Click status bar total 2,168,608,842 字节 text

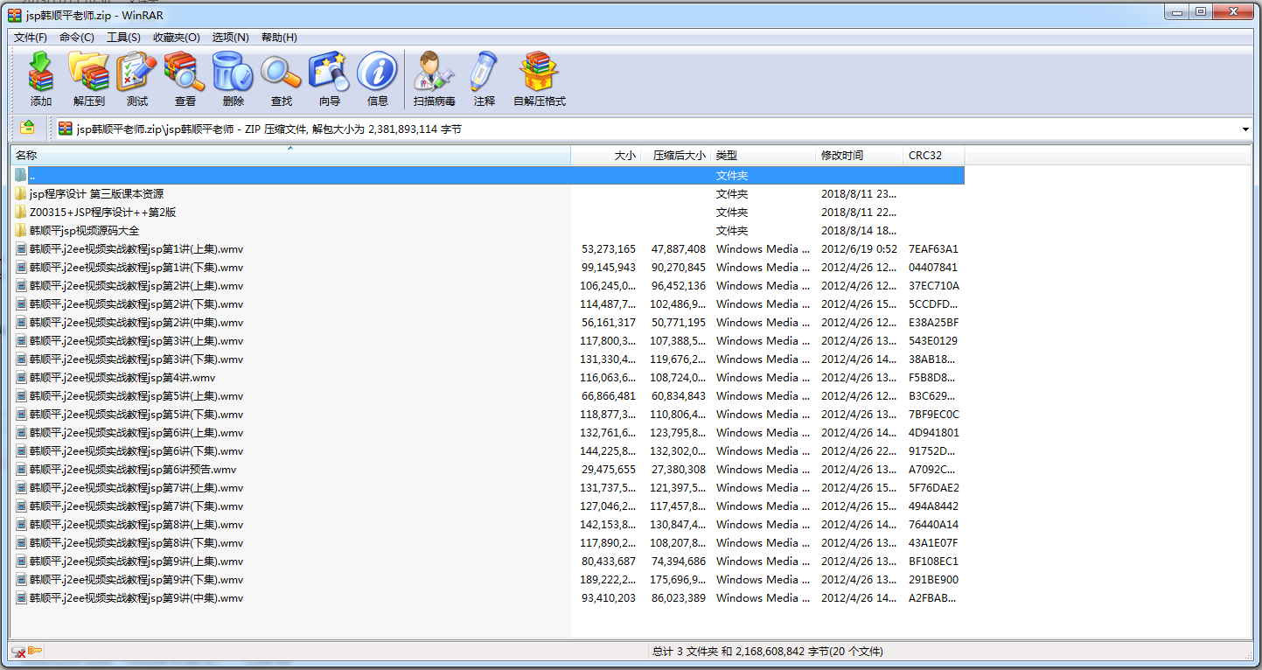tap(770, 652)
